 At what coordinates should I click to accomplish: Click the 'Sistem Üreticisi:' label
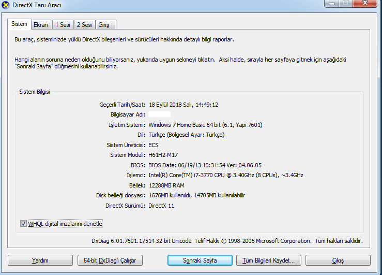(x=126, y=145)
